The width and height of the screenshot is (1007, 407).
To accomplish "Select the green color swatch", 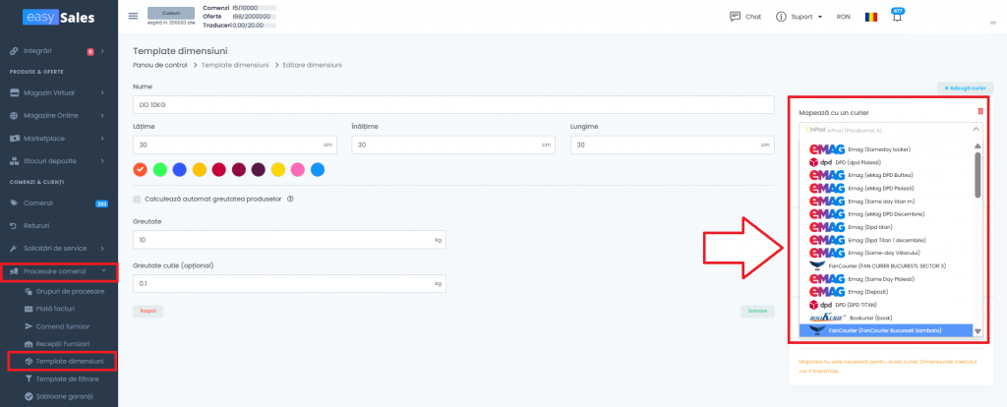I will tap(160, 169).
